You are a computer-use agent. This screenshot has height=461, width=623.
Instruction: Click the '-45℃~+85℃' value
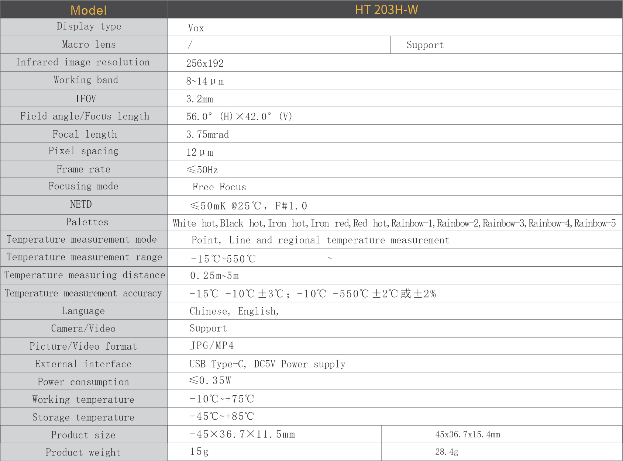[222, 416]
